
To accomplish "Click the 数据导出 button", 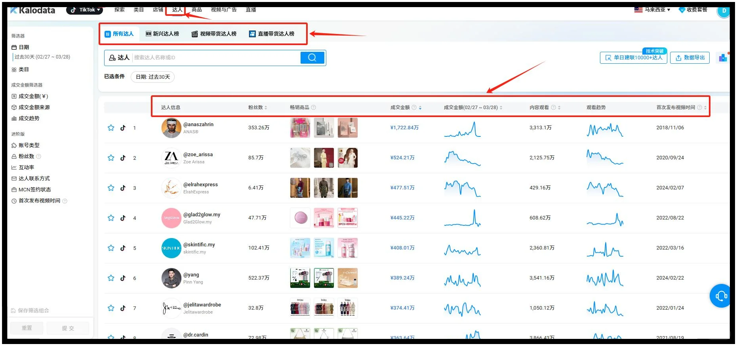I will (x=690, y=58).
